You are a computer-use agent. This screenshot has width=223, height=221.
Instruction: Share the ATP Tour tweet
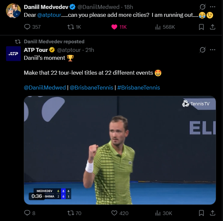[213, 213]
